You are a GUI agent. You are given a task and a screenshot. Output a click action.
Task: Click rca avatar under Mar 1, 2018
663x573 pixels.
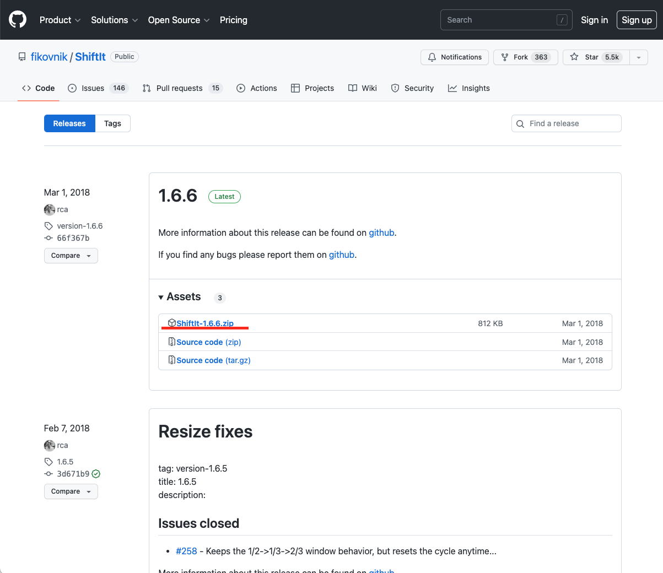point(50,209)
